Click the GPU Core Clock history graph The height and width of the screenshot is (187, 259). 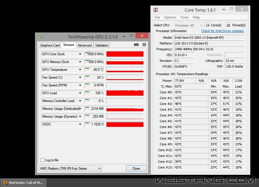point(125,54)
